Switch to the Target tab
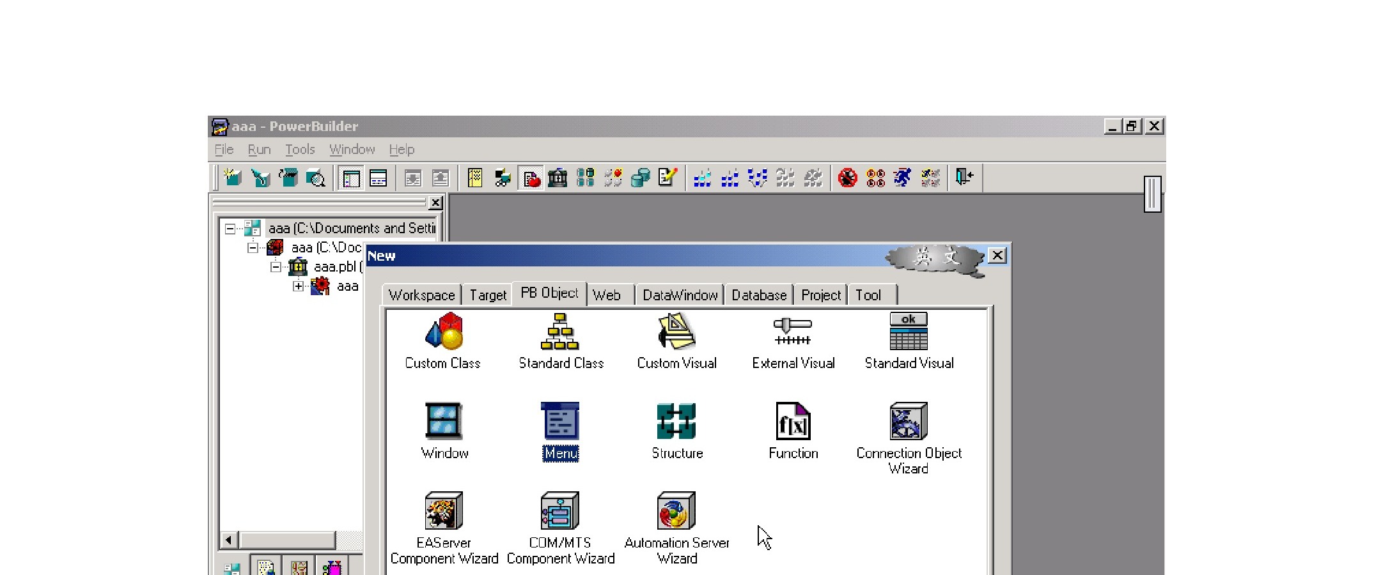Screen dimensions: 1374x575 coord(488,295)
